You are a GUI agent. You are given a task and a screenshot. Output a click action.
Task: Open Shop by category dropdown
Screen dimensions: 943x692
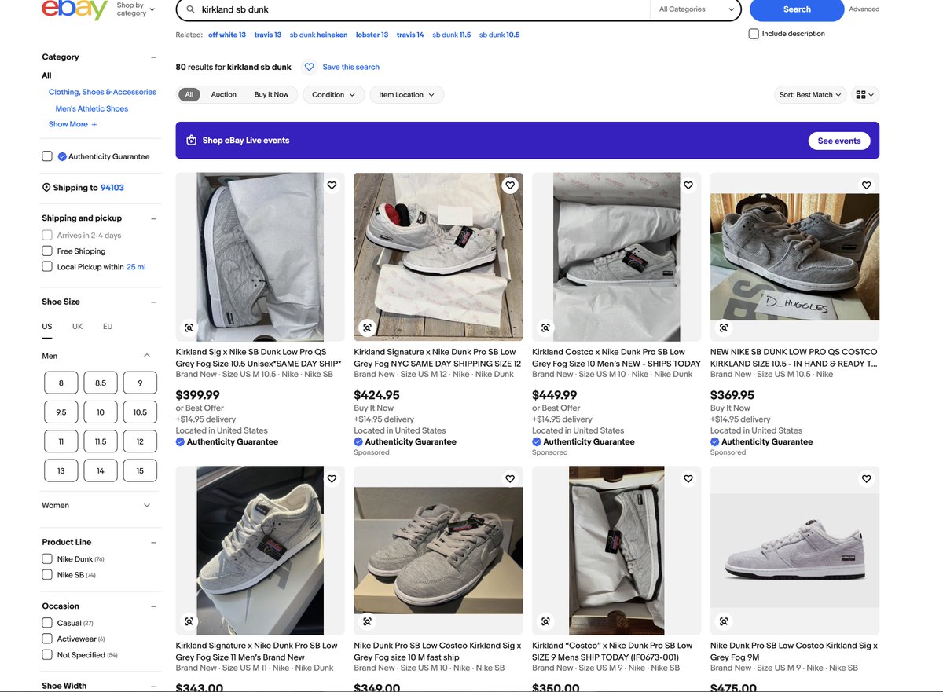(135, 9)
